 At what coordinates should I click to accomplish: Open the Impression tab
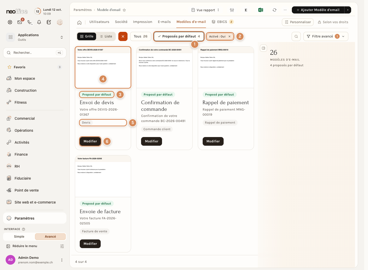point(143,22)
